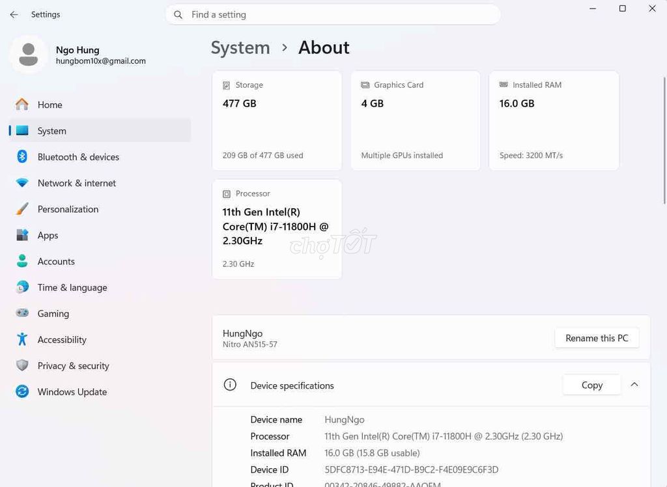The image size is (667, 487).
Task: Click the Windows Update sync icon
Action: [22, 391]
